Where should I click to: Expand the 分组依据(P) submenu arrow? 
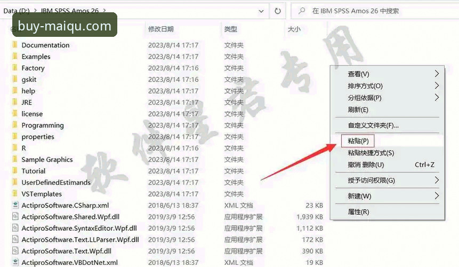click(437, 97)
